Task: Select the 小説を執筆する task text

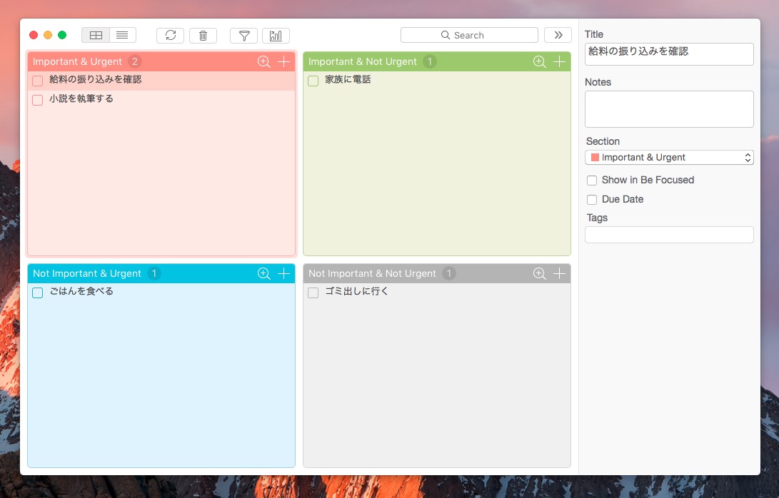Action: 81,98
